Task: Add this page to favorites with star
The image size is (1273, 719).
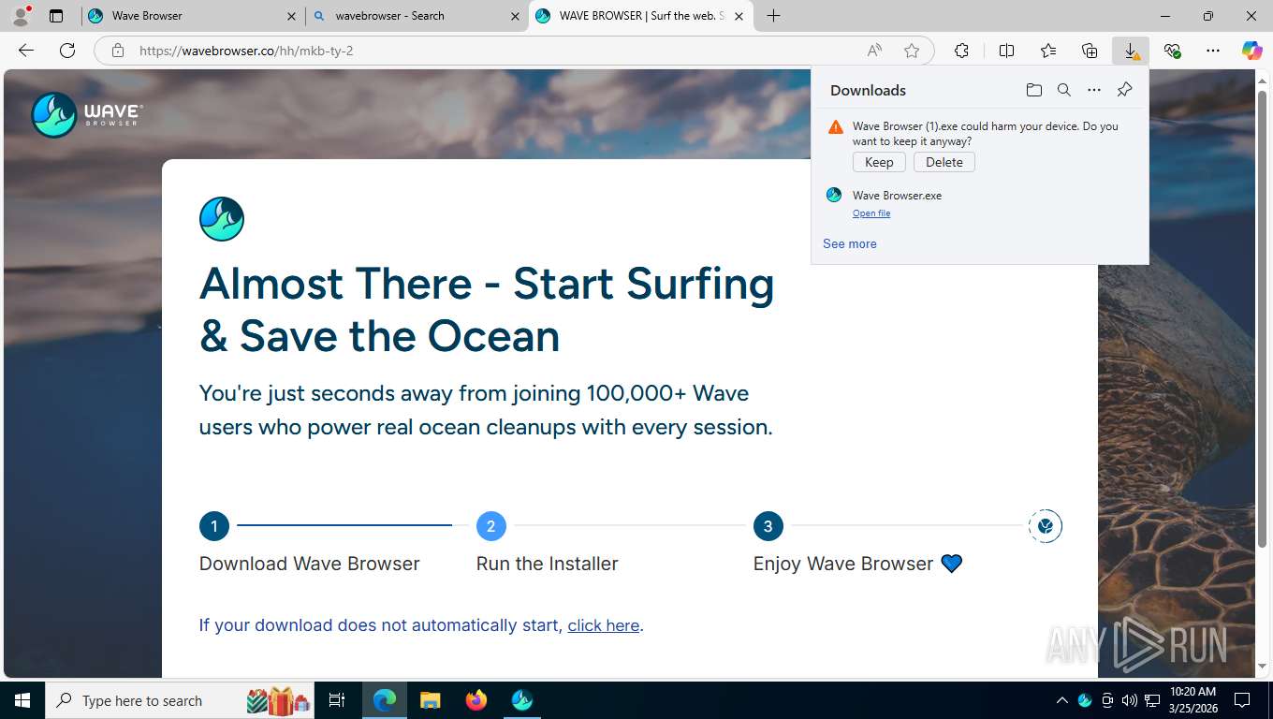Action: [x=912, y=51]
